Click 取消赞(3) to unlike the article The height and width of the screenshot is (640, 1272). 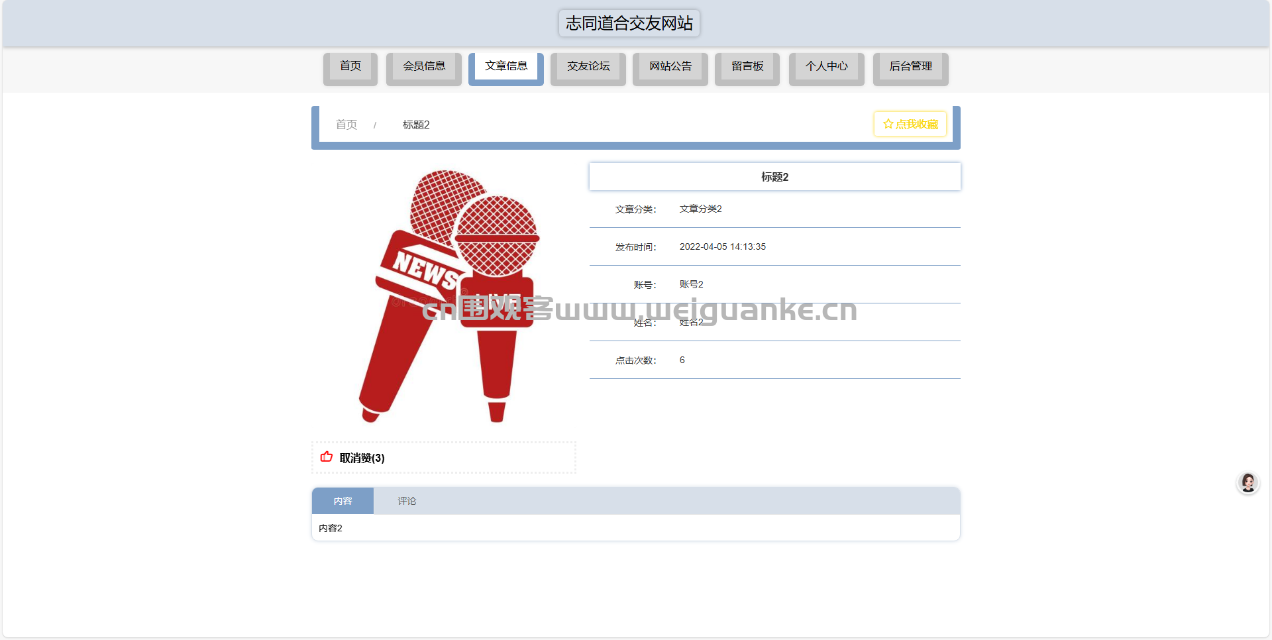pos(361,457)
